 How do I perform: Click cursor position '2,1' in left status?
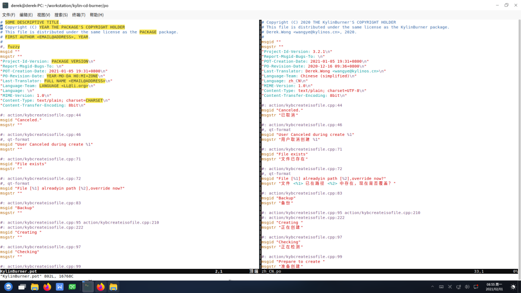(x=219, y=271)
